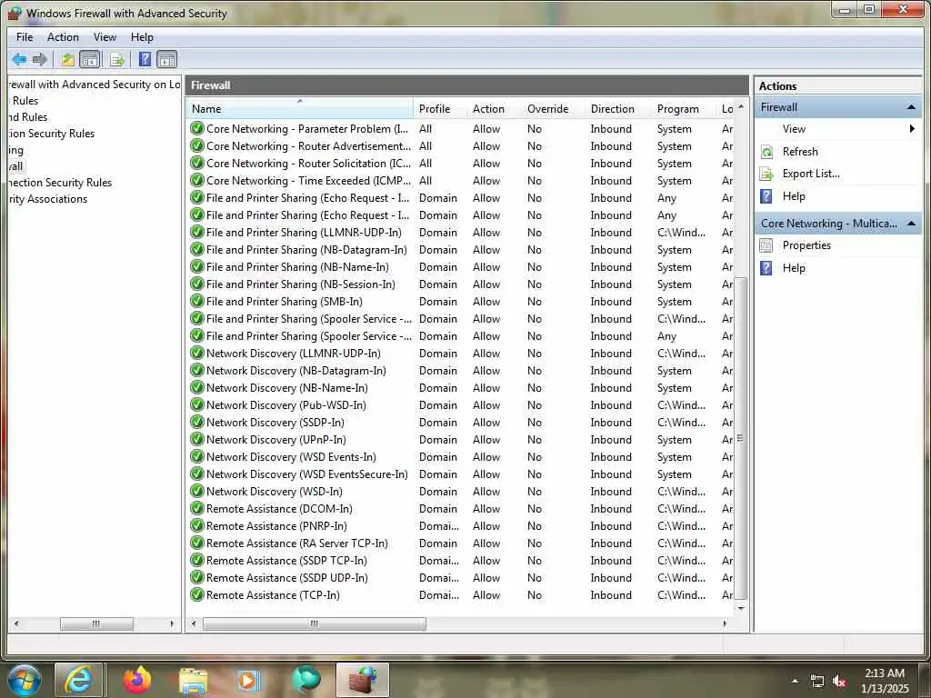
Task: Open Windows Explorer from the taskbar
Action: click(194, 681)
